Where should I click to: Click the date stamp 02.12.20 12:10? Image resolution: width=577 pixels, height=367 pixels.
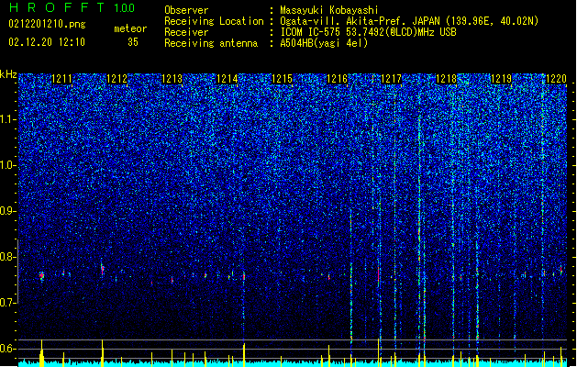point(47,42)
